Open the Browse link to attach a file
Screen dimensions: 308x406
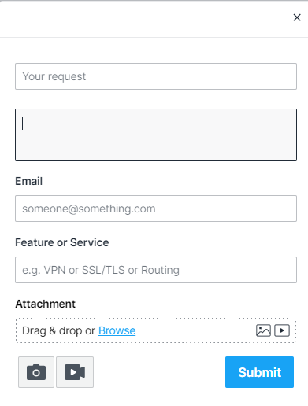117,330
